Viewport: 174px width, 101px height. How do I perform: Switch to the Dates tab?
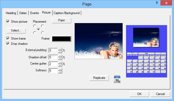(23, 13)
